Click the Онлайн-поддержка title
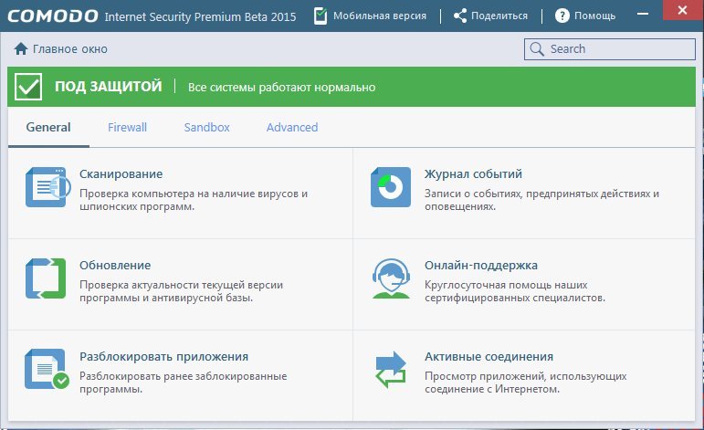 pyautogui.click(x=481, y=266)
